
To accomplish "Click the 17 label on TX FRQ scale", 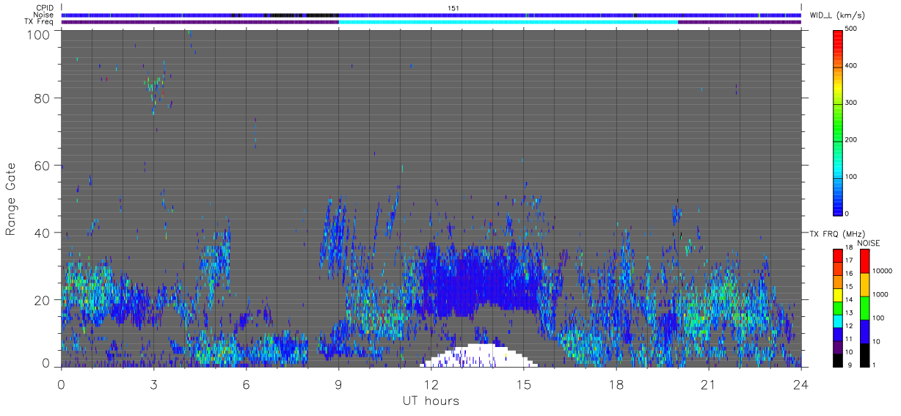I will click(850, 260).
